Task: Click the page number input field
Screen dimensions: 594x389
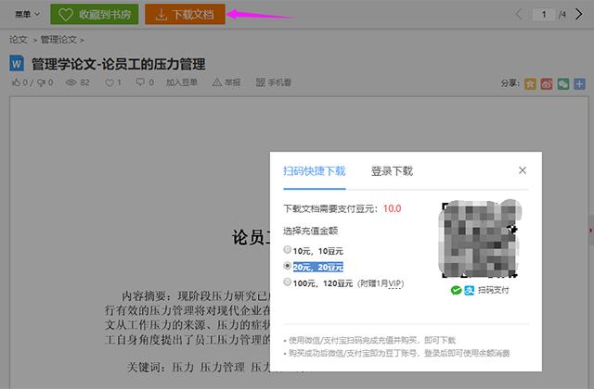Action: click(x=544, y=15)
